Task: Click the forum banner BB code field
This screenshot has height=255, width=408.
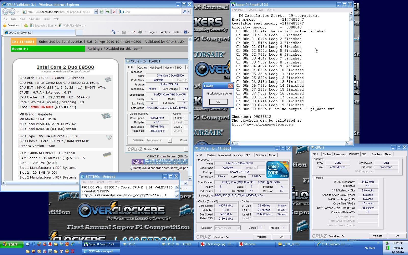Action: [159, 168]
